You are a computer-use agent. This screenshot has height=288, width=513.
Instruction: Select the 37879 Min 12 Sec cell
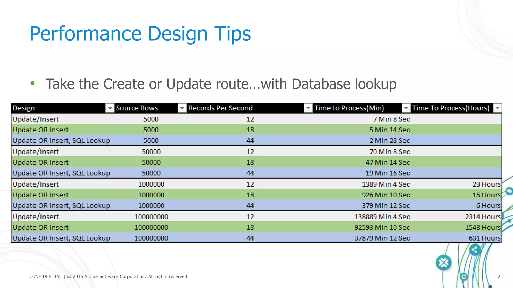click(x=382, y=238)
